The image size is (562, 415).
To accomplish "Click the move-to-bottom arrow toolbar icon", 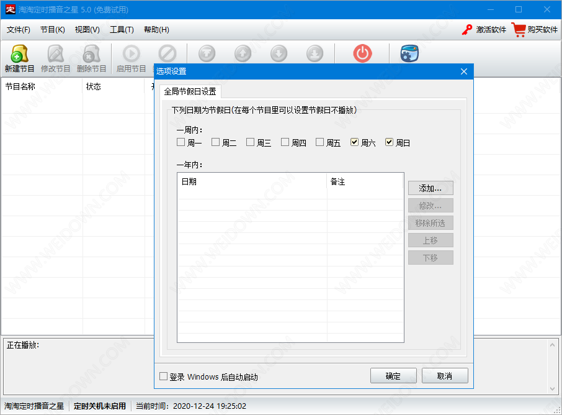I will pos(314,54).
